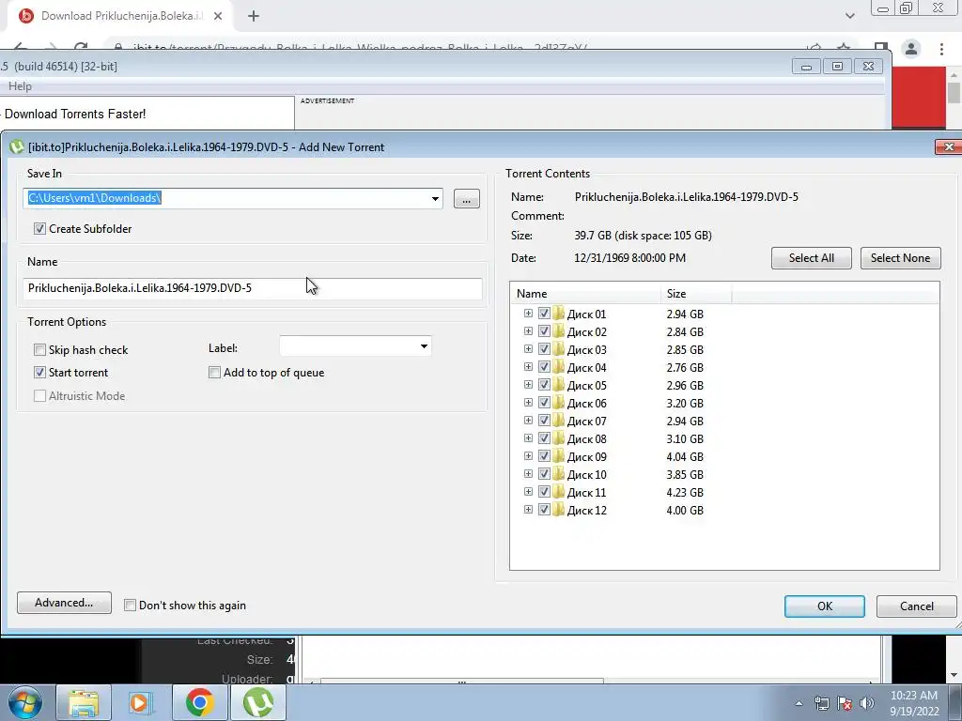Open Chrome tab search chevron
Screen dimensions: 962x721
[849, 16]
